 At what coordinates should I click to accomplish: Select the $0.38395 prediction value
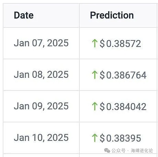click(120, 138)
